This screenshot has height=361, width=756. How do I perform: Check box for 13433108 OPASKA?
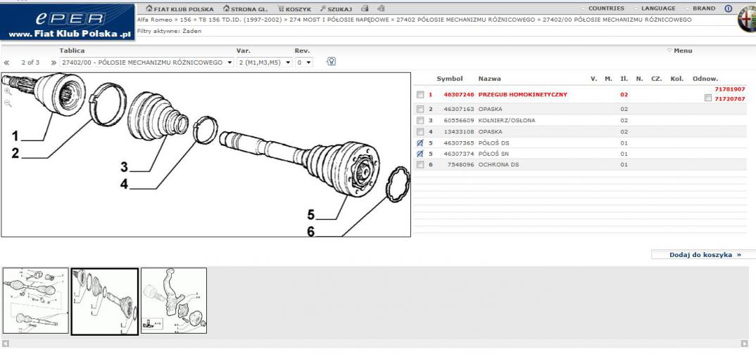point(420,131)
